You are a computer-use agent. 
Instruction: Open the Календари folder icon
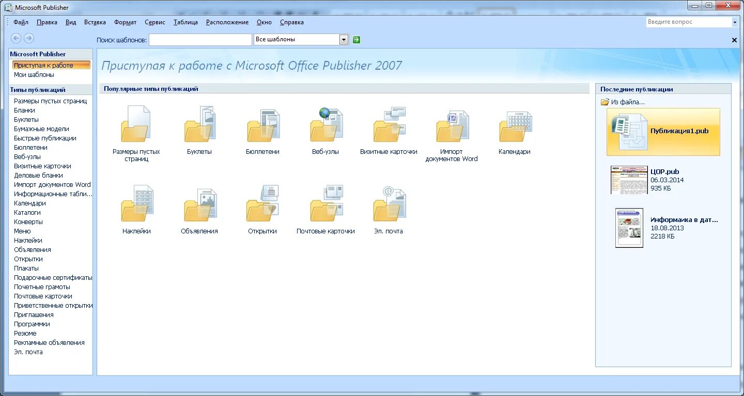point(515,125)
